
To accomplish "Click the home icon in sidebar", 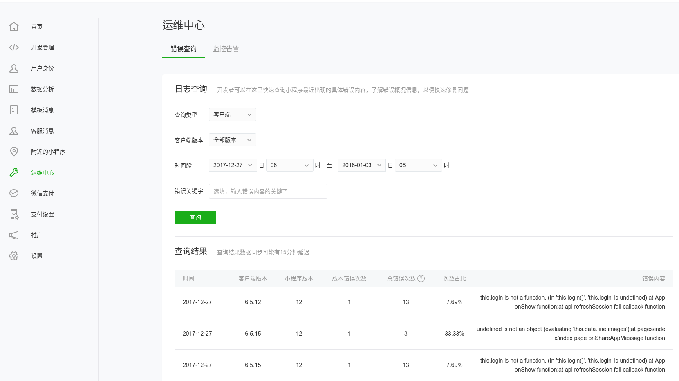I will [14, 27].
